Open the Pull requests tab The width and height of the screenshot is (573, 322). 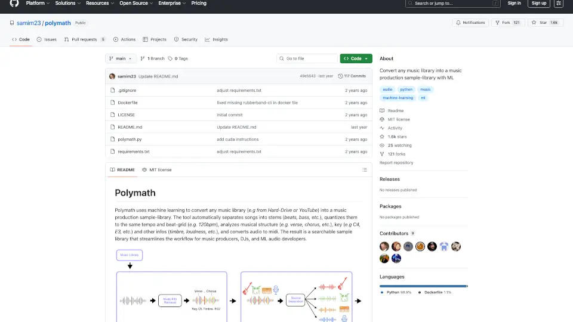85,39
